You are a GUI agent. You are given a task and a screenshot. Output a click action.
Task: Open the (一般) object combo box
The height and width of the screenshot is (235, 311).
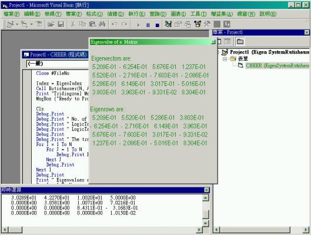point(58,64)
